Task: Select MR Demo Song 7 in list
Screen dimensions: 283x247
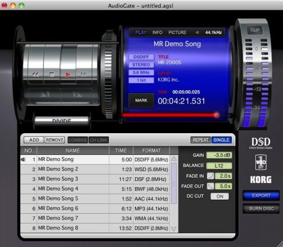Action: pyautogui.click(x=95, y=218)
